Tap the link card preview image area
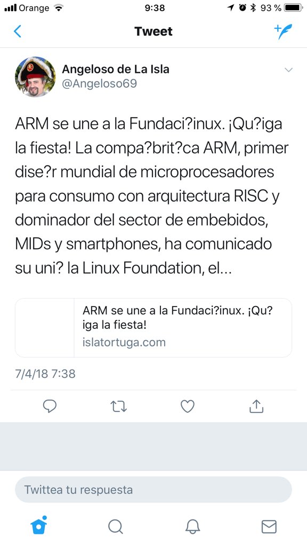The image size is (307, 545). pyautogui.click(x=45, y=328)
